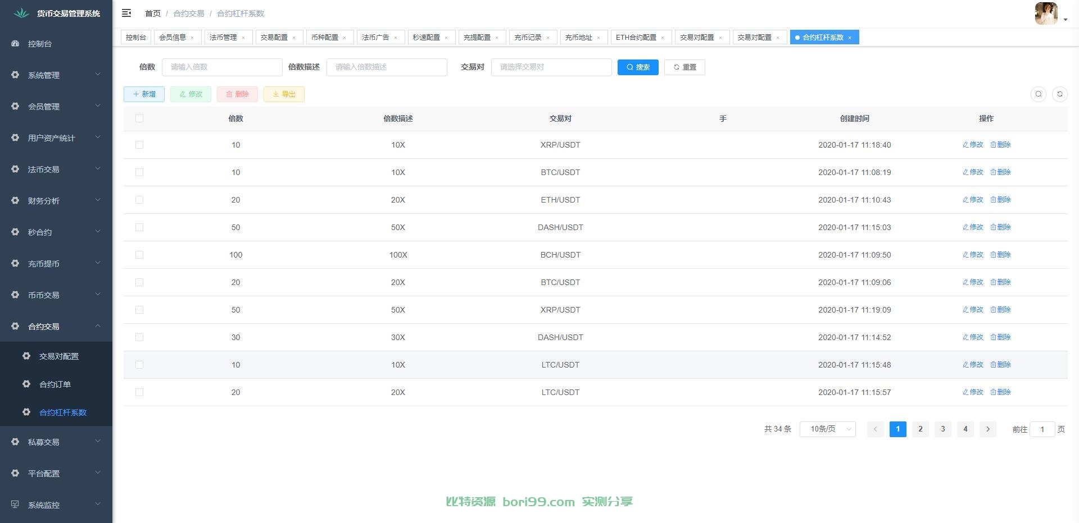Close the 币种配置 tab
The width and height of the screenshot is (1079, 523).
[x=344, y=38]
